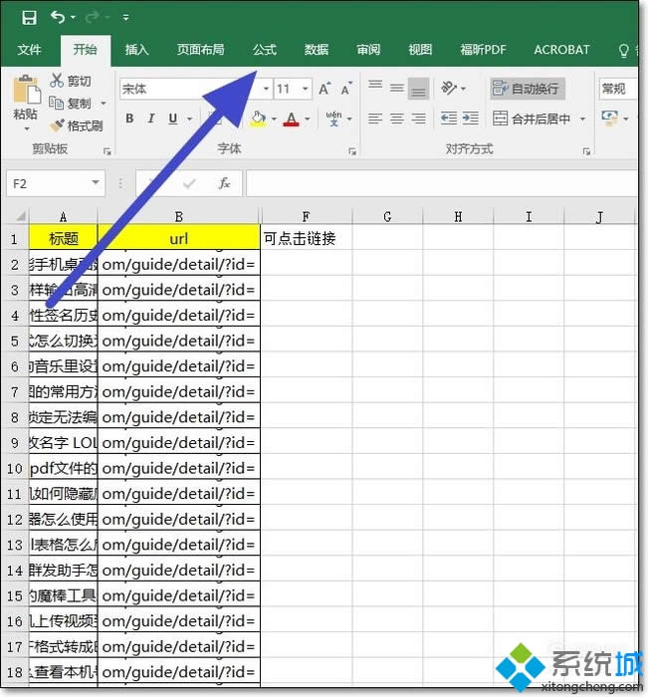Open the 文件 menu tab
This screenshot has height=697, width=648.
coord(29,50)
